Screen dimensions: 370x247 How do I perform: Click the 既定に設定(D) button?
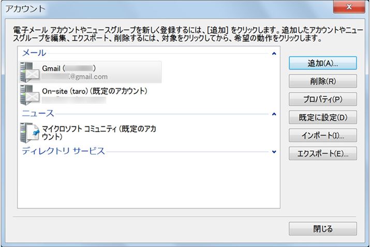click(x=322, y=117)
